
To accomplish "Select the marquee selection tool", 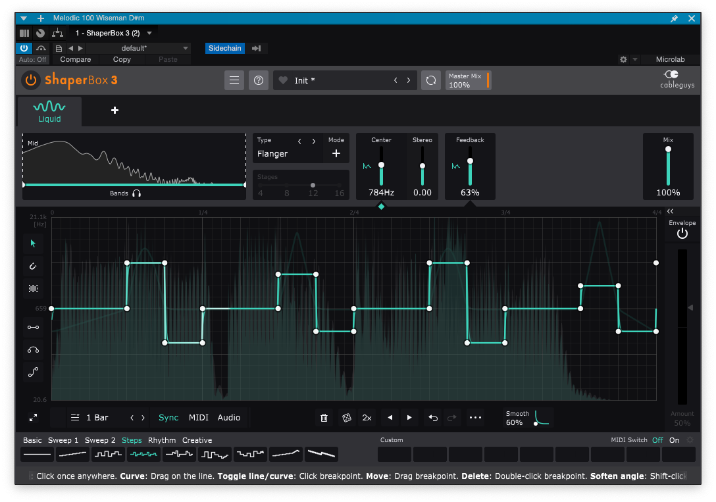I will pyautogui.click(x=33, y=288).
